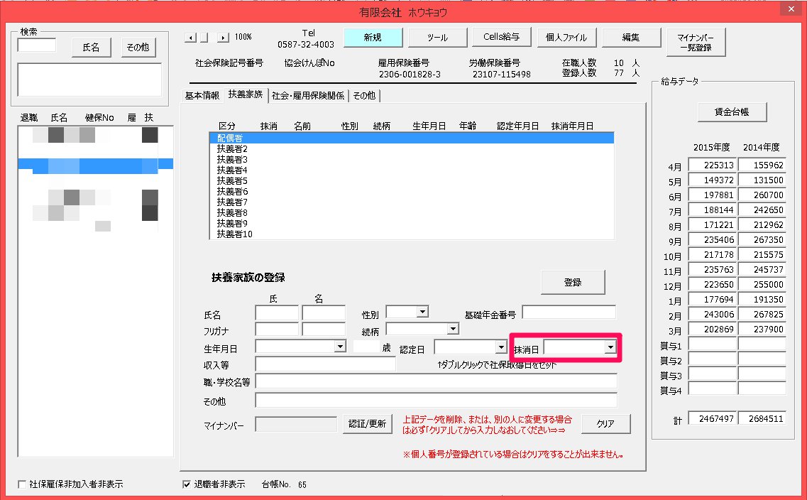Select the 扶養者5 row
This screenshot has height=500, width=807.
coord(412,180)
